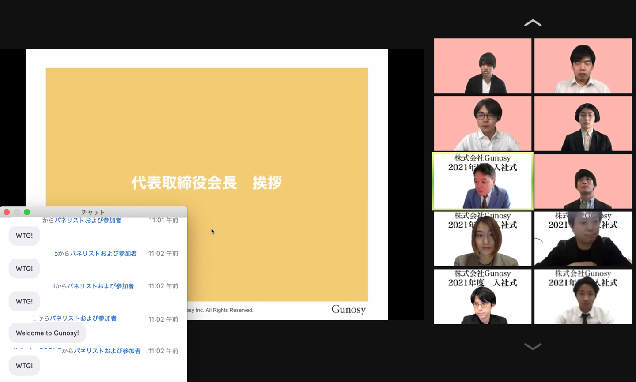Select video of participant in black leaning toward camera
This screenshot has height=382, width=636.
tap(583, 239)
